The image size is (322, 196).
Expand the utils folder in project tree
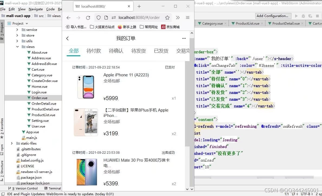17,41
